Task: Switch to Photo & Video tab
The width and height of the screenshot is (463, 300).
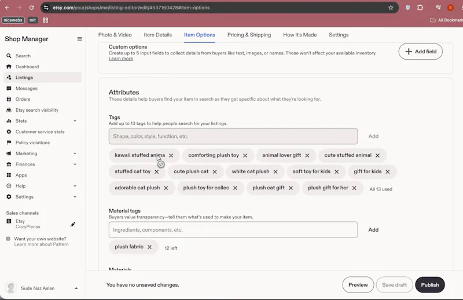Action: (115, 35)
